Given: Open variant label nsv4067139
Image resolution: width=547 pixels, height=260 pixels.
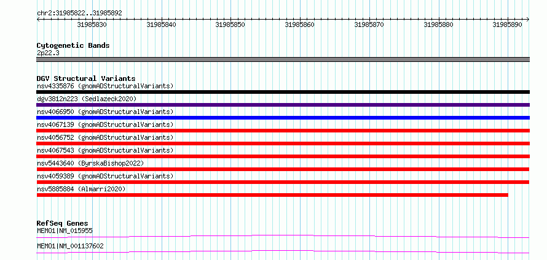Looking at the screenshot, I should coord(105,124).
